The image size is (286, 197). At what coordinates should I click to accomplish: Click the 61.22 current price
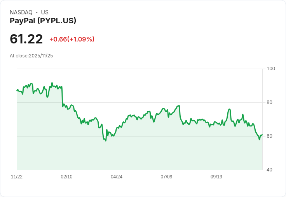[26, 39]
